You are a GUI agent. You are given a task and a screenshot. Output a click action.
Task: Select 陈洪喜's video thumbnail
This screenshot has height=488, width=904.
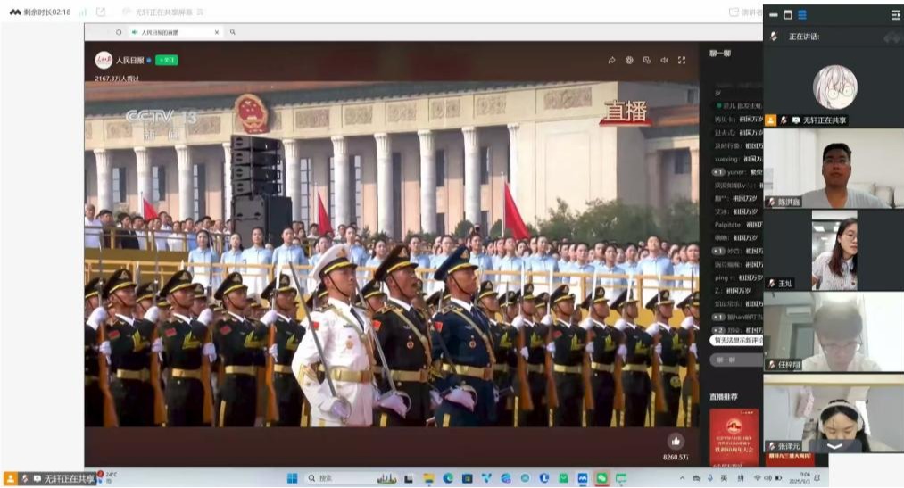[x=834, y=170]
